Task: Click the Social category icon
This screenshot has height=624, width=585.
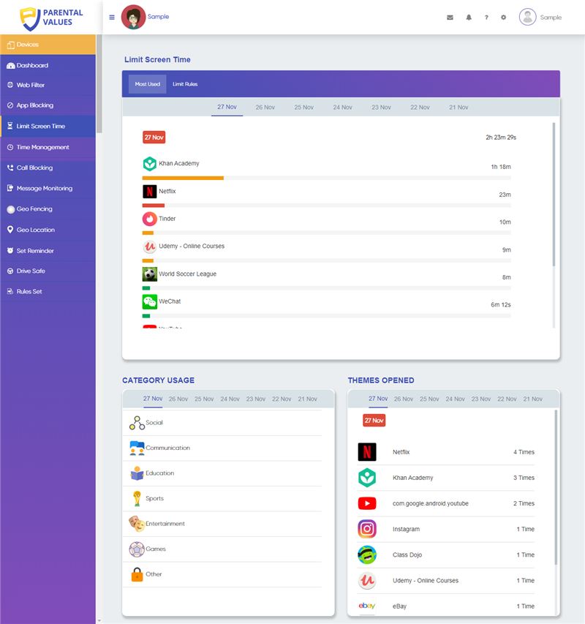Action: pos(137,423)
